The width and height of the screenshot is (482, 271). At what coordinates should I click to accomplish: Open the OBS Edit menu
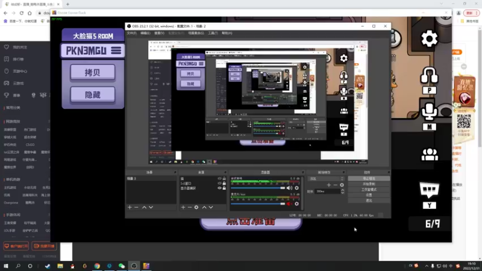click(145, 33)
